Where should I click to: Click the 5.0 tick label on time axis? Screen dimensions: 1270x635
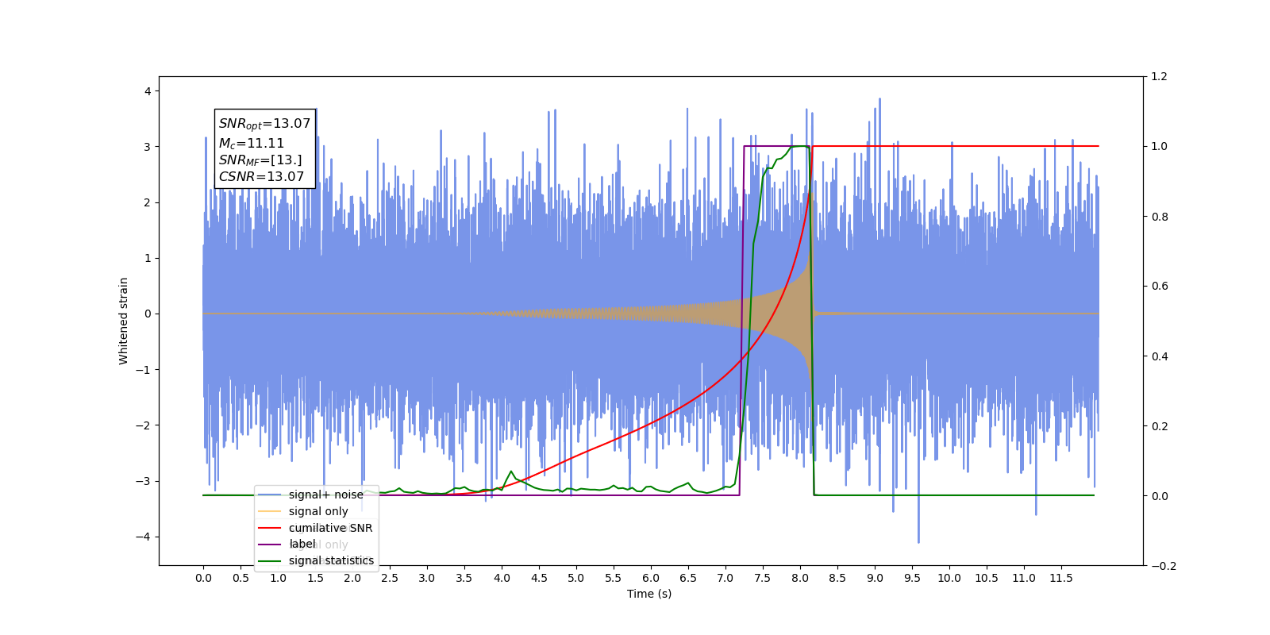click(576, 578)
